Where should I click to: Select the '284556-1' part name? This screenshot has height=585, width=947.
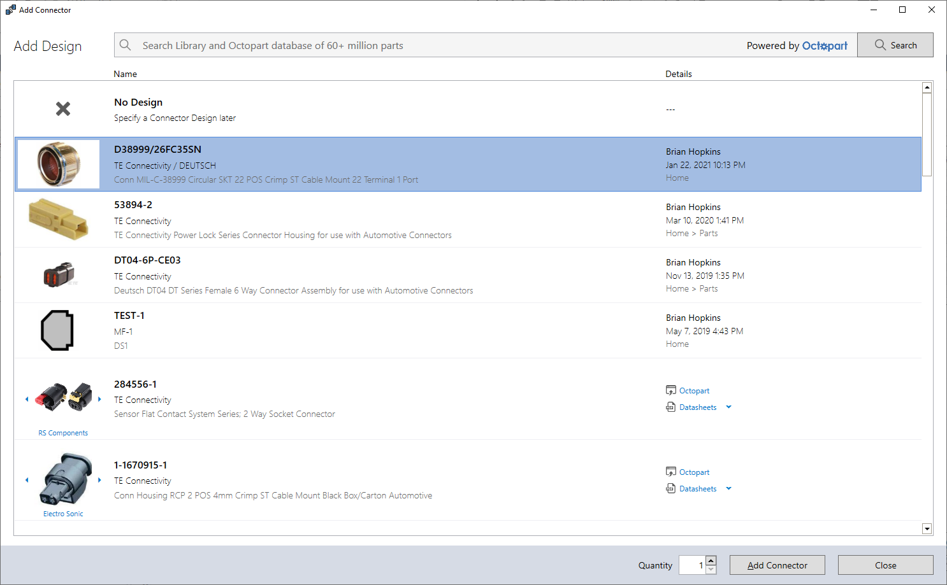point(135,384)
